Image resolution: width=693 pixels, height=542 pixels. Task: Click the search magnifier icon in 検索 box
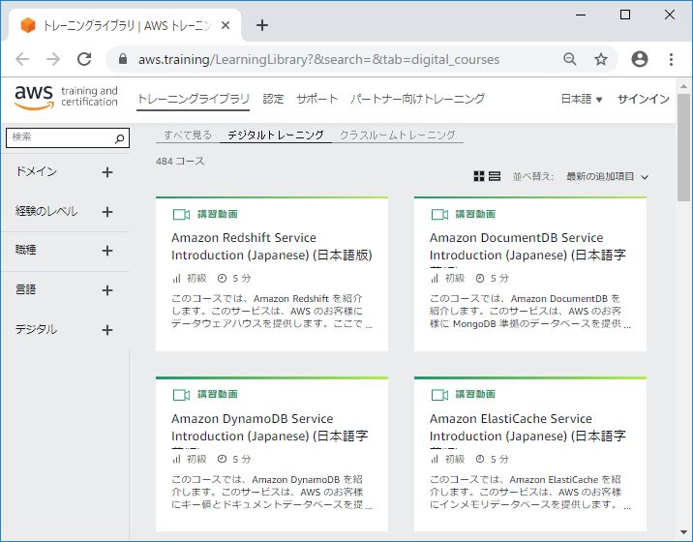point(119,138)
